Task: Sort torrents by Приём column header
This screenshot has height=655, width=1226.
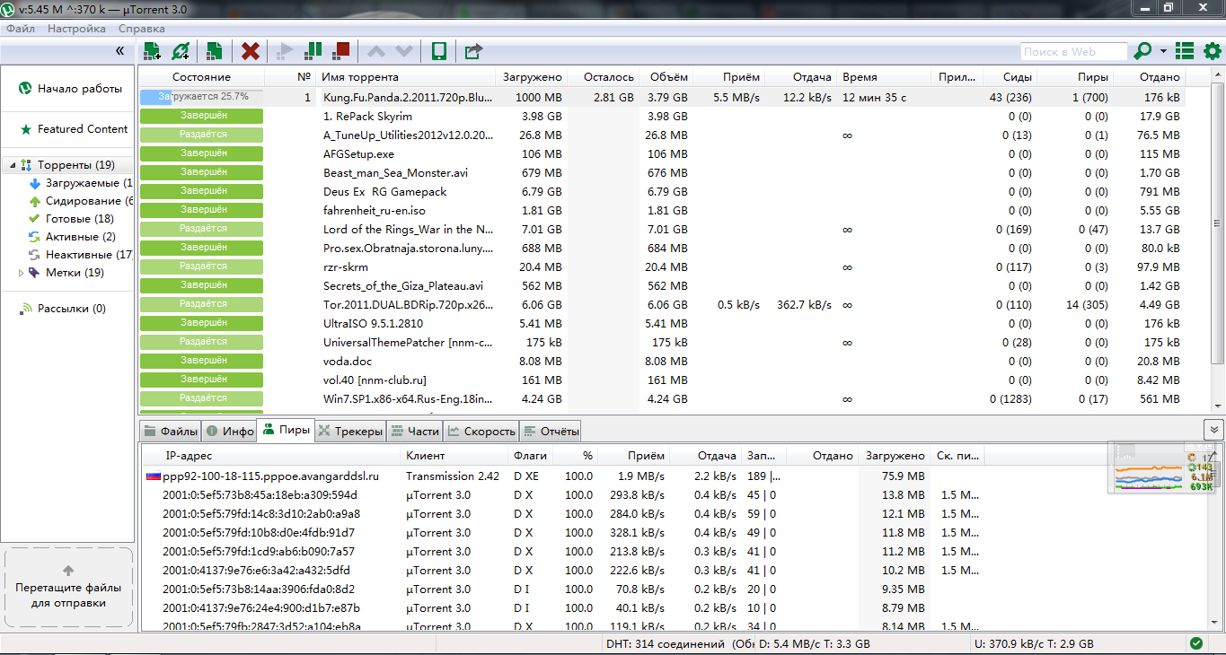Action: (x=729, y=77)
